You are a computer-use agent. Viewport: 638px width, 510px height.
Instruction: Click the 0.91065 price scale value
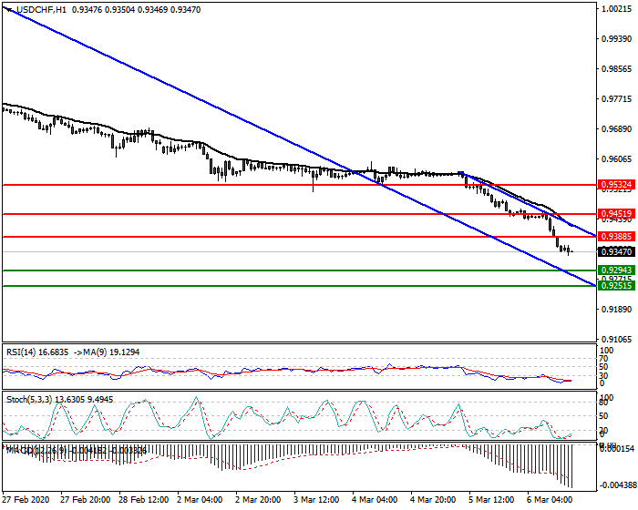pyautogui.click(x=617, y=339)
